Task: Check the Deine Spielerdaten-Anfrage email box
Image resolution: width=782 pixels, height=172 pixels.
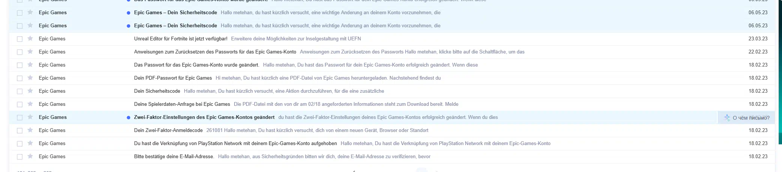Action: [x=20, y=104]
